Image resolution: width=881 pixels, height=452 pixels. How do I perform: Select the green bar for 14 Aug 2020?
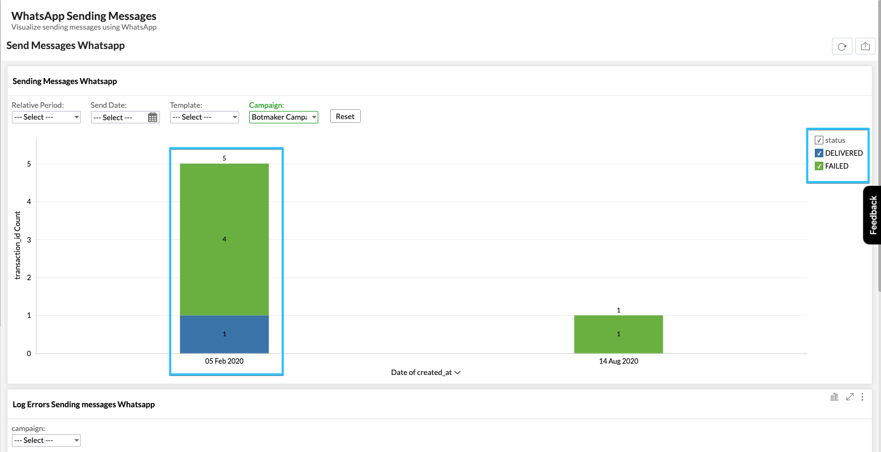(x=619, y=335)
